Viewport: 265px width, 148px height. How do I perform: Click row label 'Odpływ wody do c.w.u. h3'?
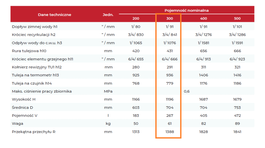pos(37,43)
